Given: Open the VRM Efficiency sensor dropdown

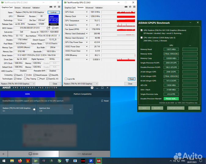Looking at the screenshot, I should pos(87,55).
